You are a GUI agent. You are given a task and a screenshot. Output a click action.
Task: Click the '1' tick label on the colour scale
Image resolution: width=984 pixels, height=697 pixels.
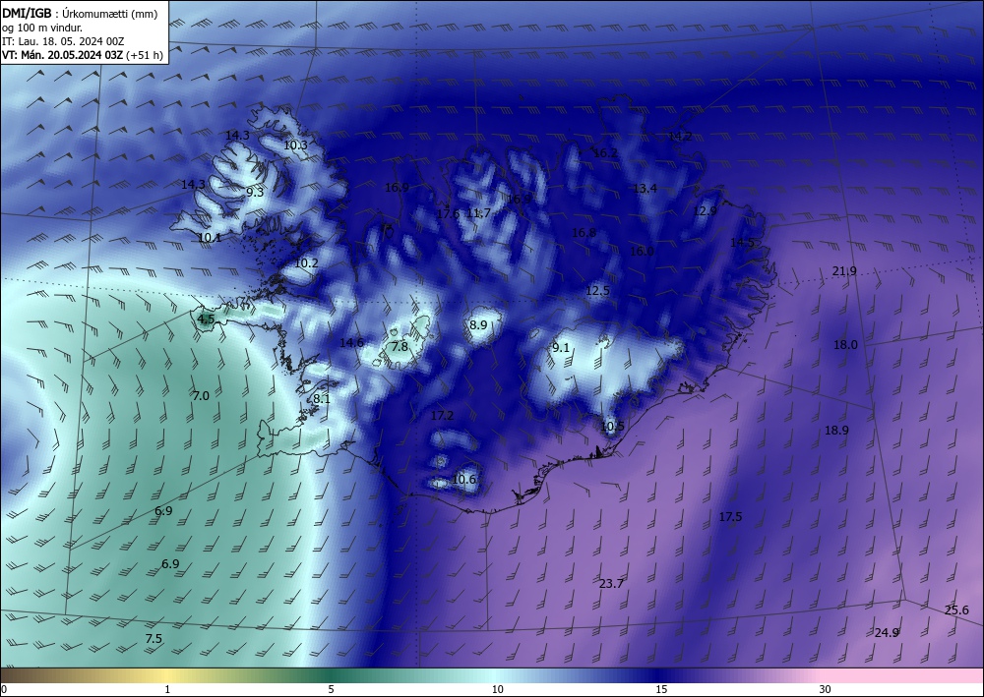tap(167, 690)
